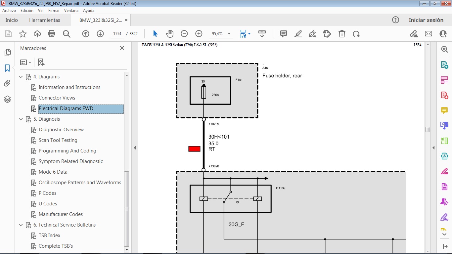
Task: Print the document using printer icon
Action: point(52,34)
